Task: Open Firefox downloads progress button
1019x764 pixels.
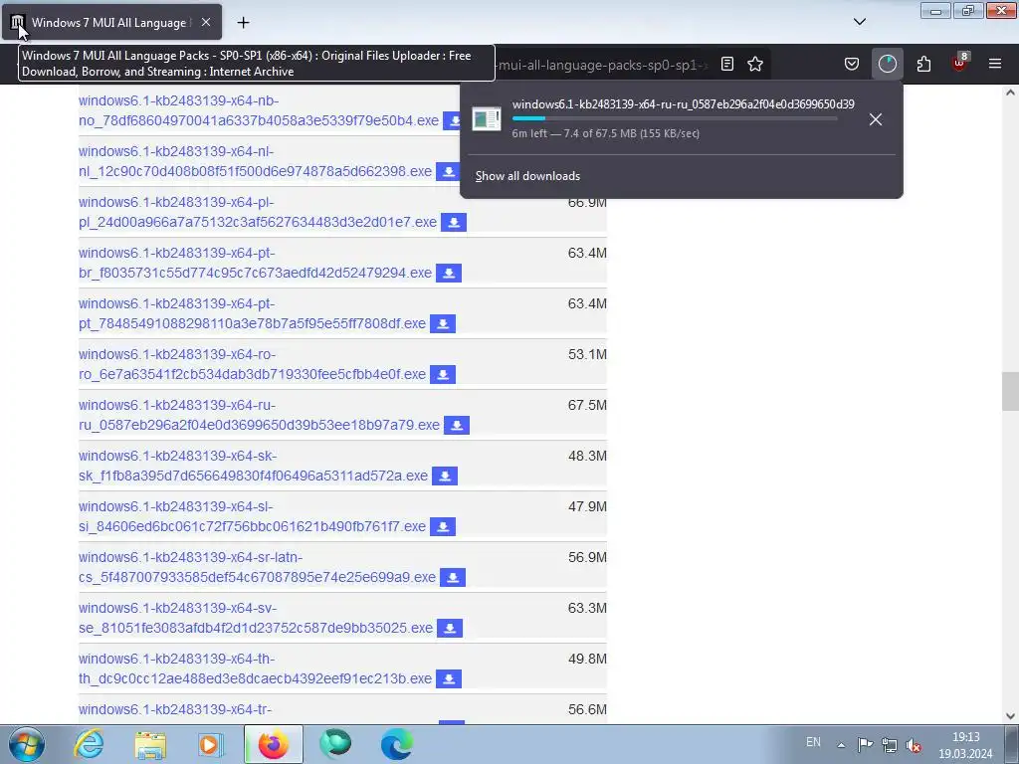Action: (887, 64)
